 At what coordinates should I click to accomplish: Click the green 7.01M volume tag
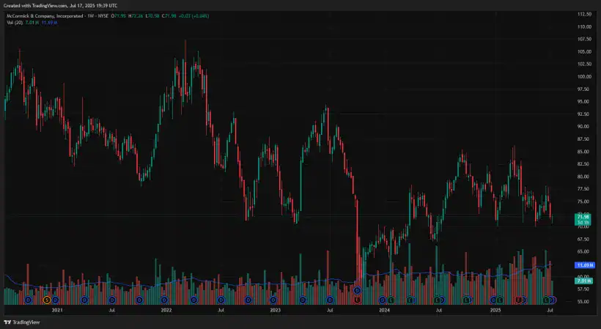(584, 281)
